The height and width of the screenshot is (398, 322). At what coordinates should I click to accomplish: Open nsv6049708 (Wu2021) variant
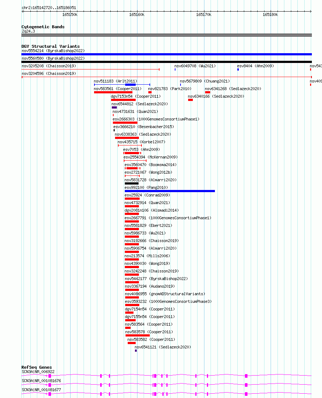195,66
